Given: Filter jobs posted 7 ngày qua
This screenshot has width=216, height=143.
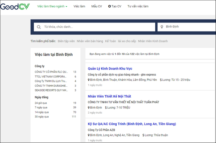Looking at the screenshot, I should (x=41, y=108).
